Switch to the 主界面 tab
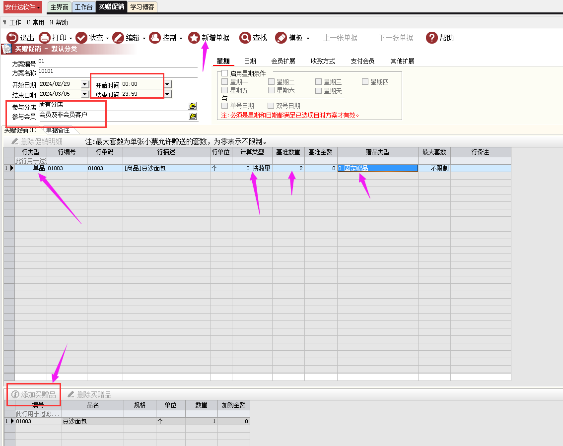The width and height of the screenshot is (563, 446). click(60, 7)
